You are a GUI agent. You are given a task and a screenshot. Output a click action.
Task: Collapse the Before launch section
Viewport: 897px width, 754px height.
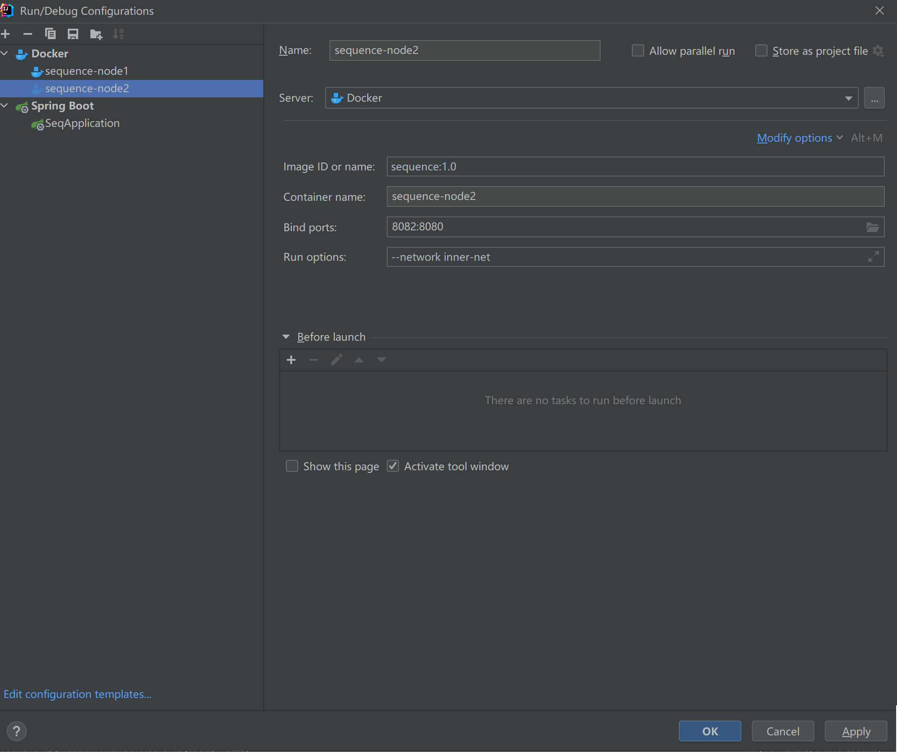coord(286,337)
